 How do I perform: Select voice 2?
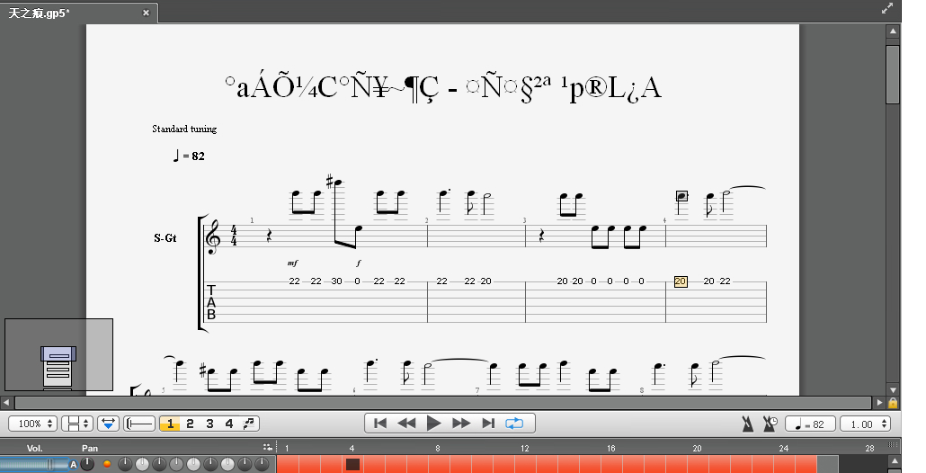point(191,424)
